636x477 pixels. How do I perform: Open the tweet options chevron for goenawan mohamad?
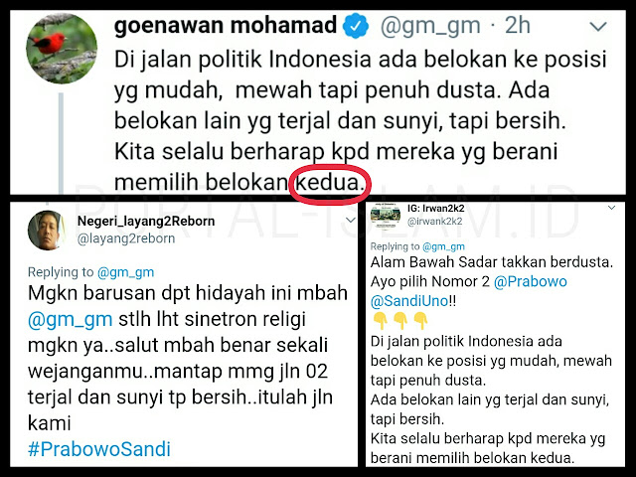point(598,27)
